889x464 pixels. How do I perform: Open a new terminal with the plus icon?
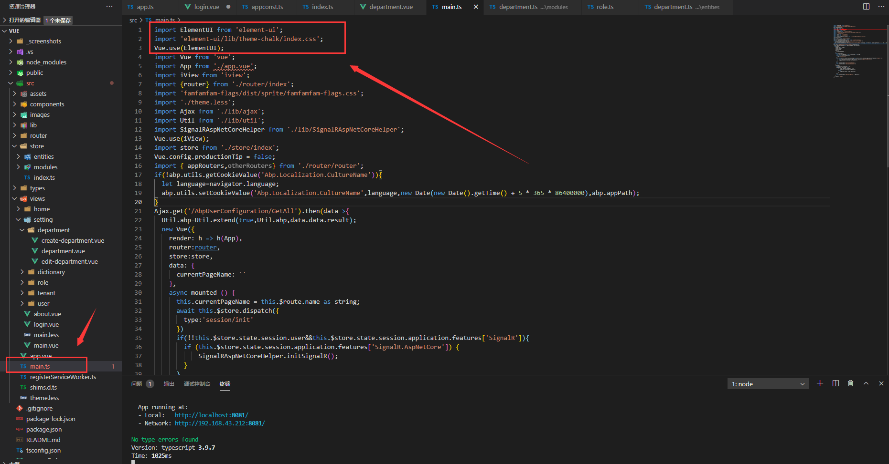[820, 383]
